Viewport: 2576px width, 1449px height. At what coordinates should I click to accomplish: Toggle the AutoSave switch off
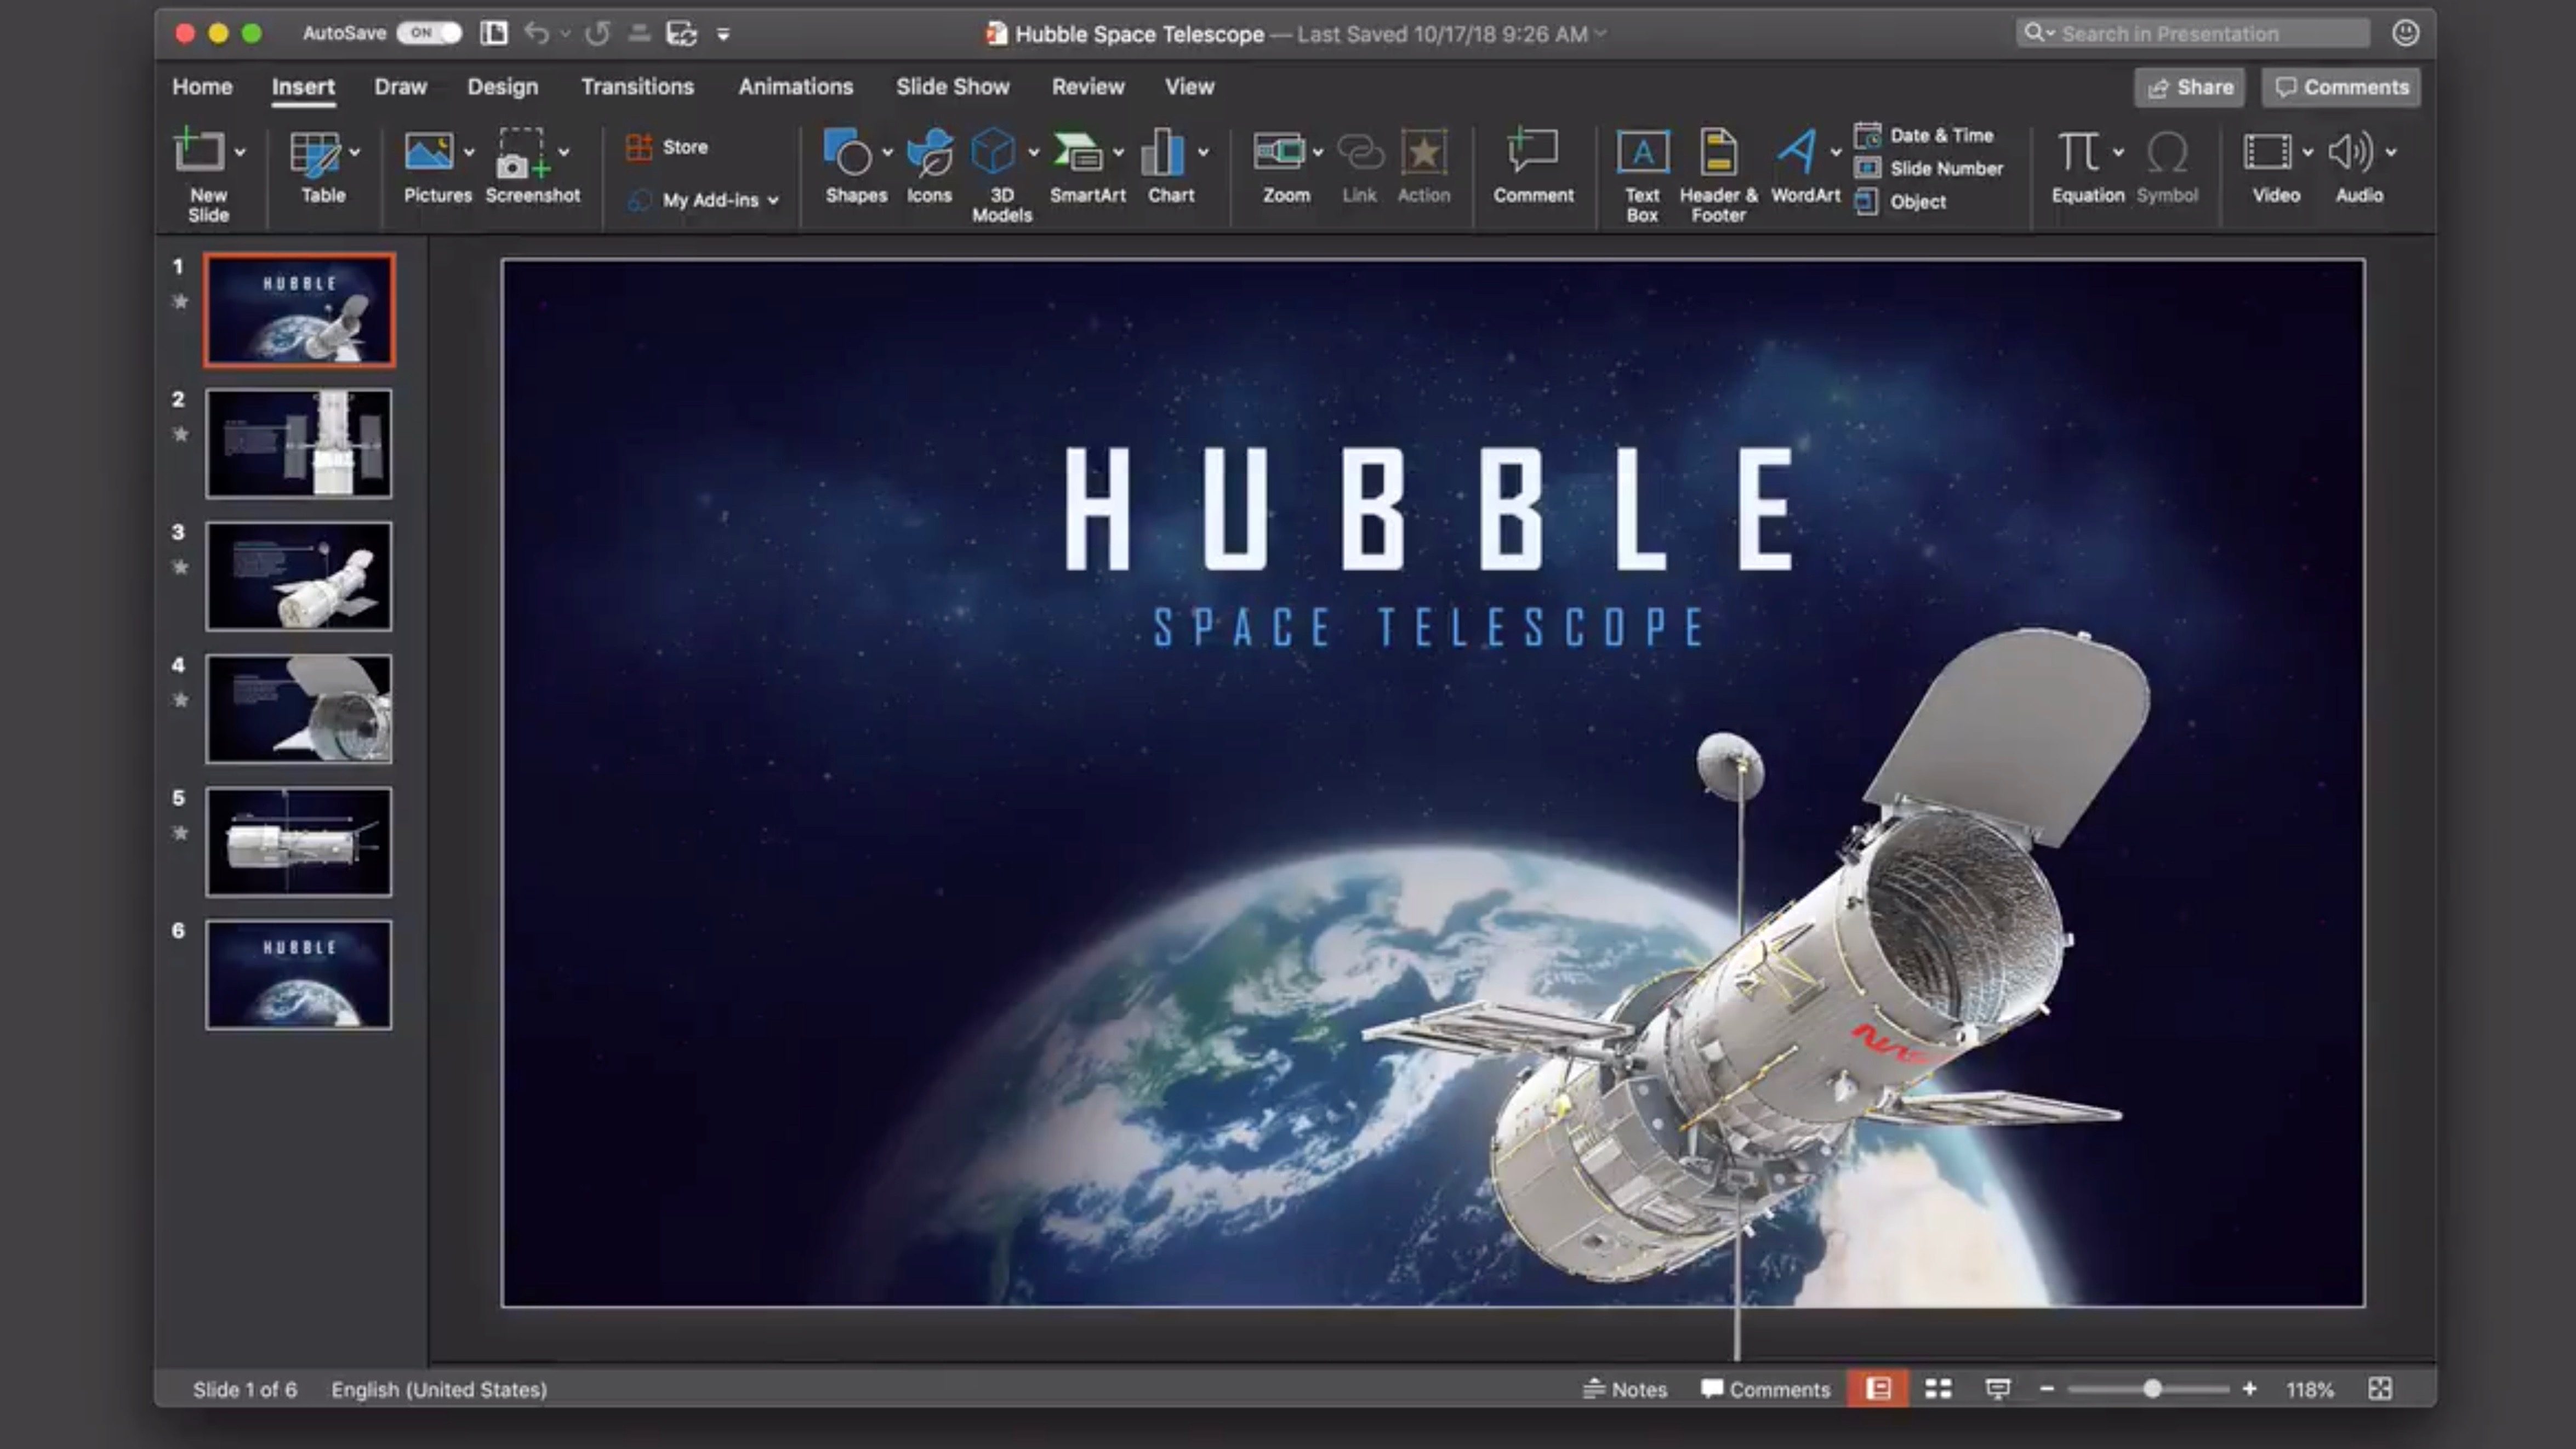pyautogui.click(x=429, y=33)
